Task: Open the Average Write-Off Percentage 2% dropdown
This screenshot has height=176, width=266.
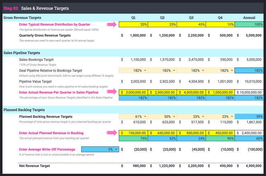Action: click(x=115, y=149)
